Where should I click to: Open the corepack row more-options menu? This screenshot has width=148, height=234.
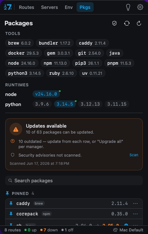point(135,214)
